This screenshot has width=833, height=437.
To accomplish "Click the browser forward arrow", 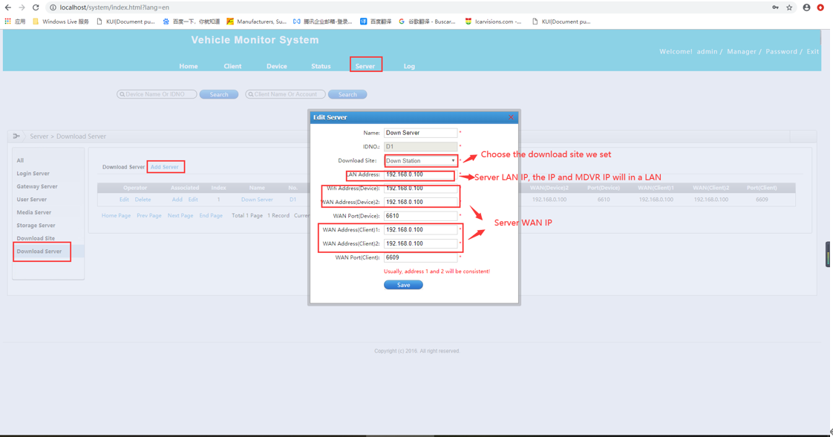I will tap(22, 7).
